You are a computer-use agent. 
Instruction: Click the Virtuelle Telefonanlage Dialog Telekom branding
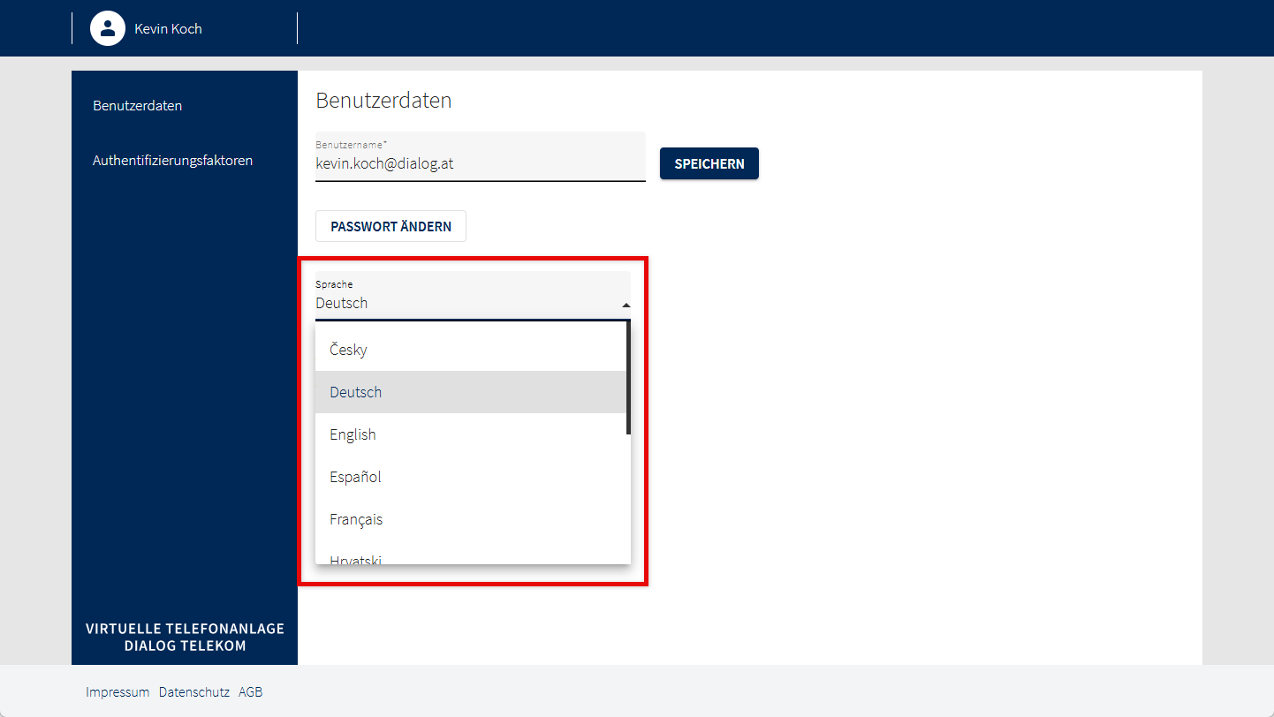(185, 637)
